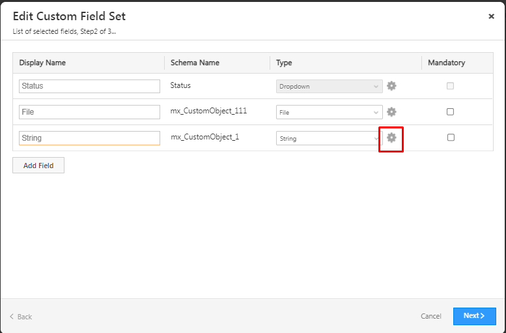Image resolution: width=506 pixels, height=333 pixels.
Task: Proceed with the Next button
Action: (x=474, y=316)
